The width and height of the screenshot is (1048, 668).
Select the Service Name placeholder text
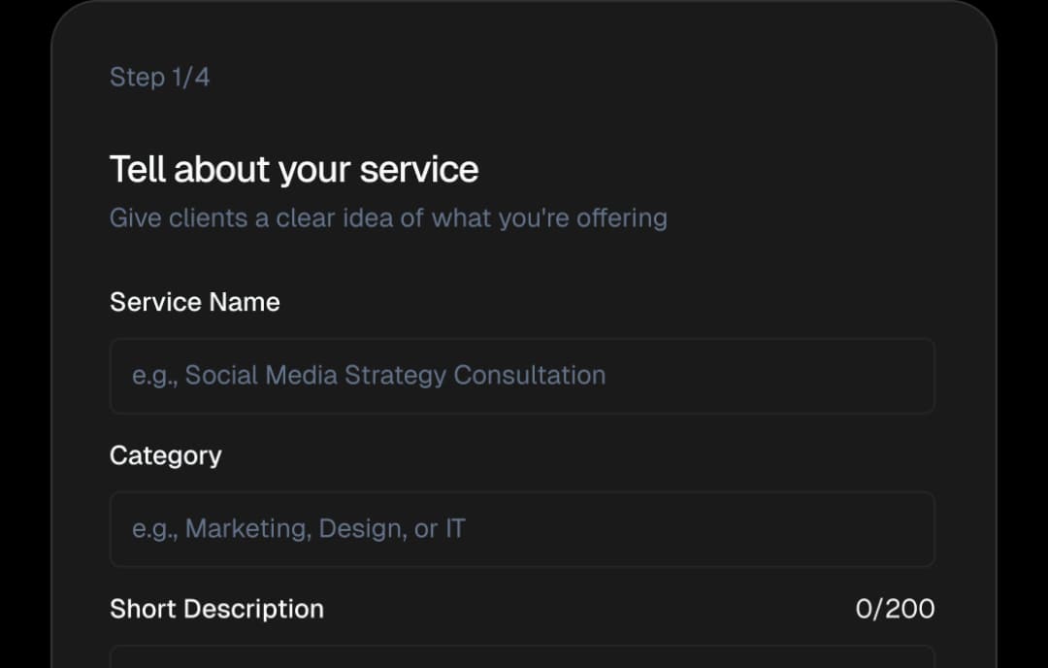pyautogui.click(x=369, y=376)
